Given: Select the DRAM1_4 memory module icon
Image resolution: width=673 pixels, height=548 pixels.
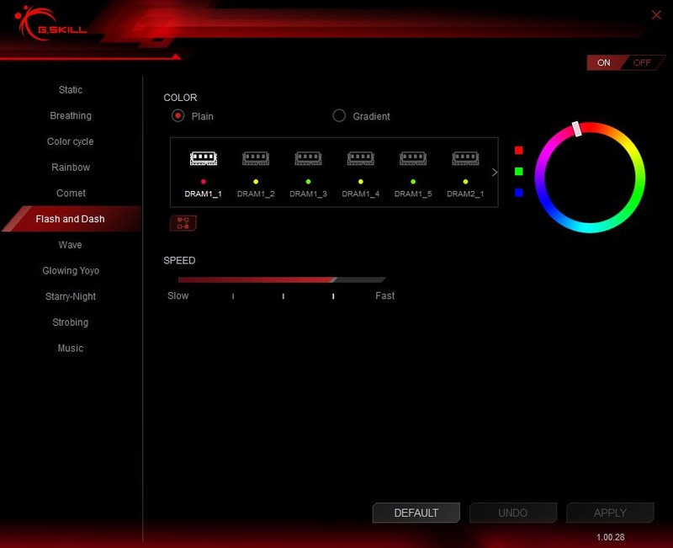Looking at the screenshot, I should (x=360, y=158).
